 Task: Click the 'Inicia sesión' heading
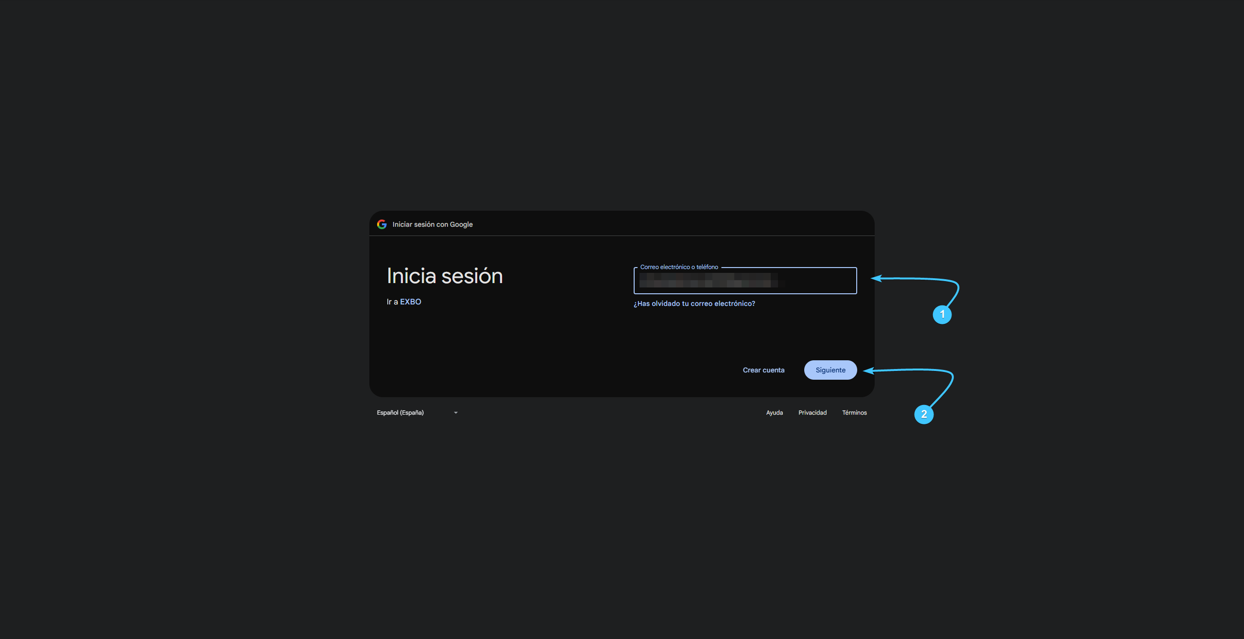pyautogui.click(x=445, y=276)
